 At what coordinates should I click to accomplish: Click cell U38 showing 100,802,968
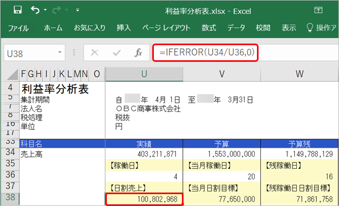(144, 199)
